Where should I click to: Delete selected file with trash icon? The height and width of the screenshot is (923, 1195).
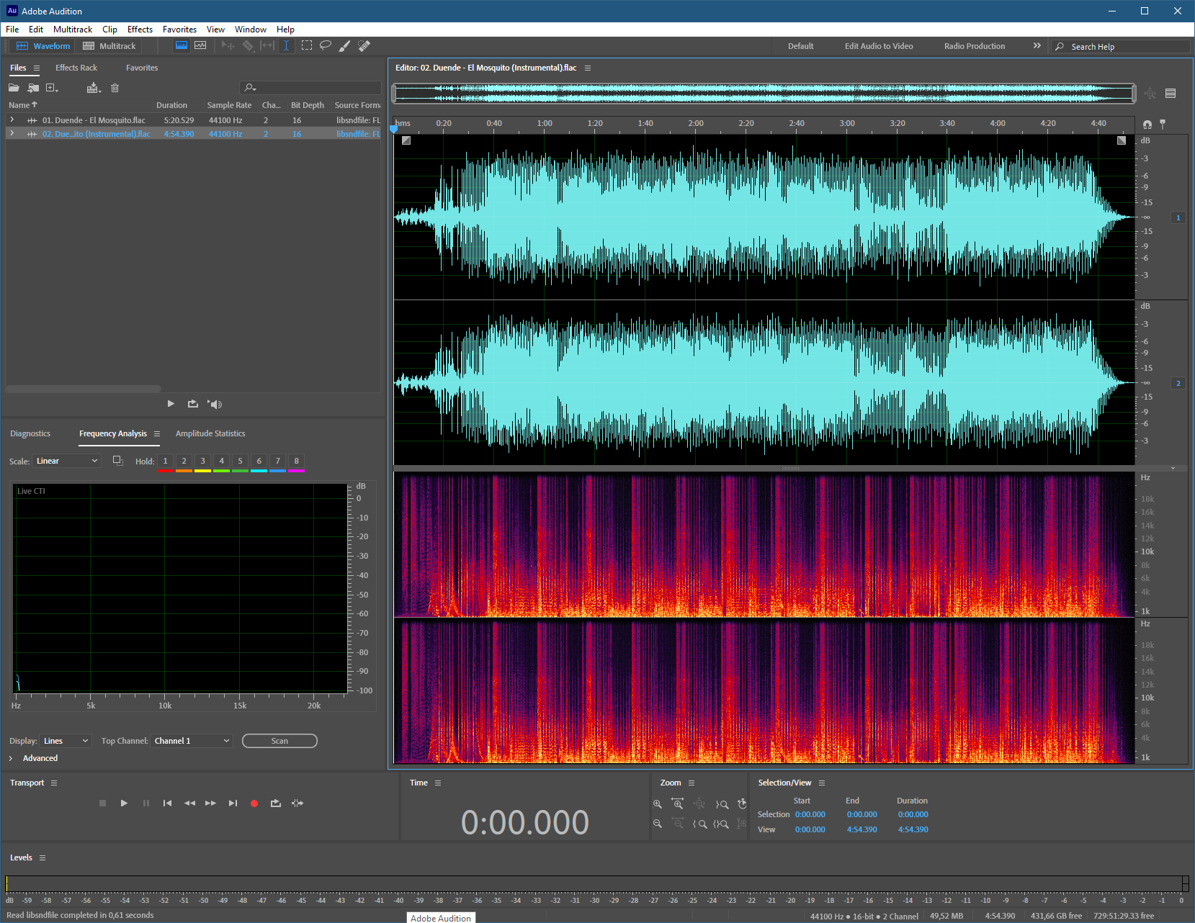pos(115,88)
